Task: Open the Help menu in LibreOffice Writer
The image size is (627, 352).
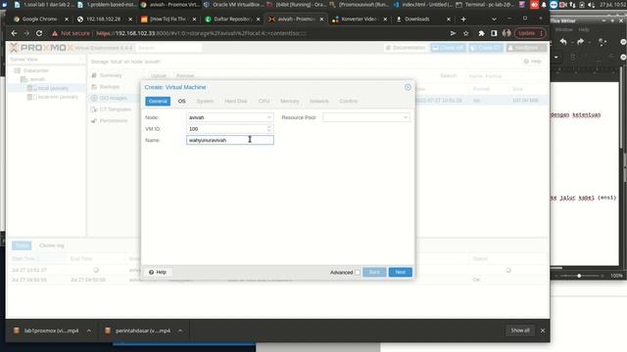Action: click(x=584, y=29)
